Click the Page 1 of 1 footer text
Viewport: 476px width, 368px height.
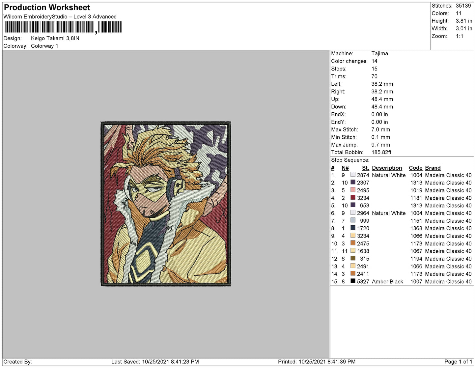point(458,362)
